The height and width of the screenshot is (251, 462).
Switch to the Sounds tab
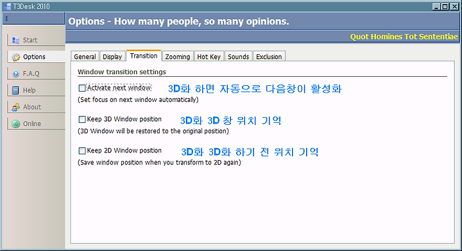238,56
